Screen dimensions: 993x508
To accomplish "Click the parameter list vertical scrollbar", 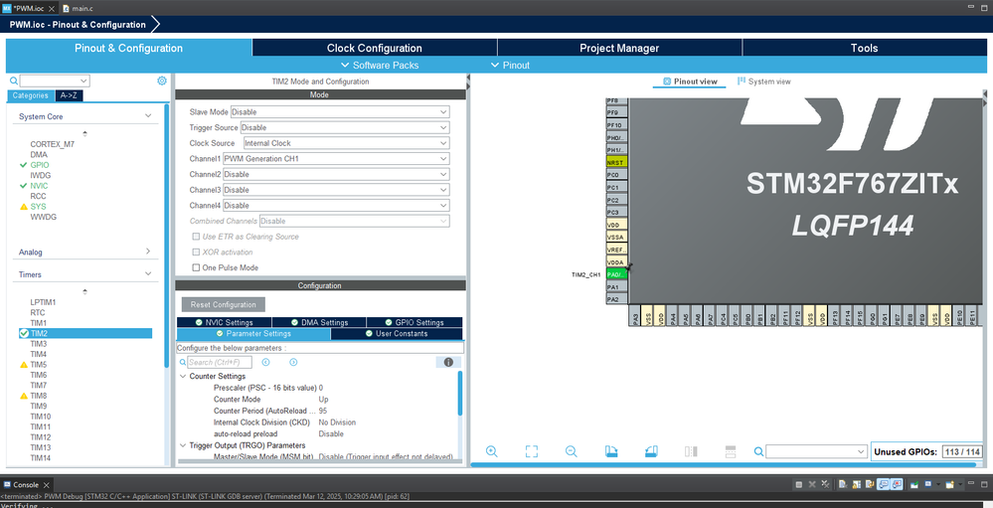I will pos(460,394).
